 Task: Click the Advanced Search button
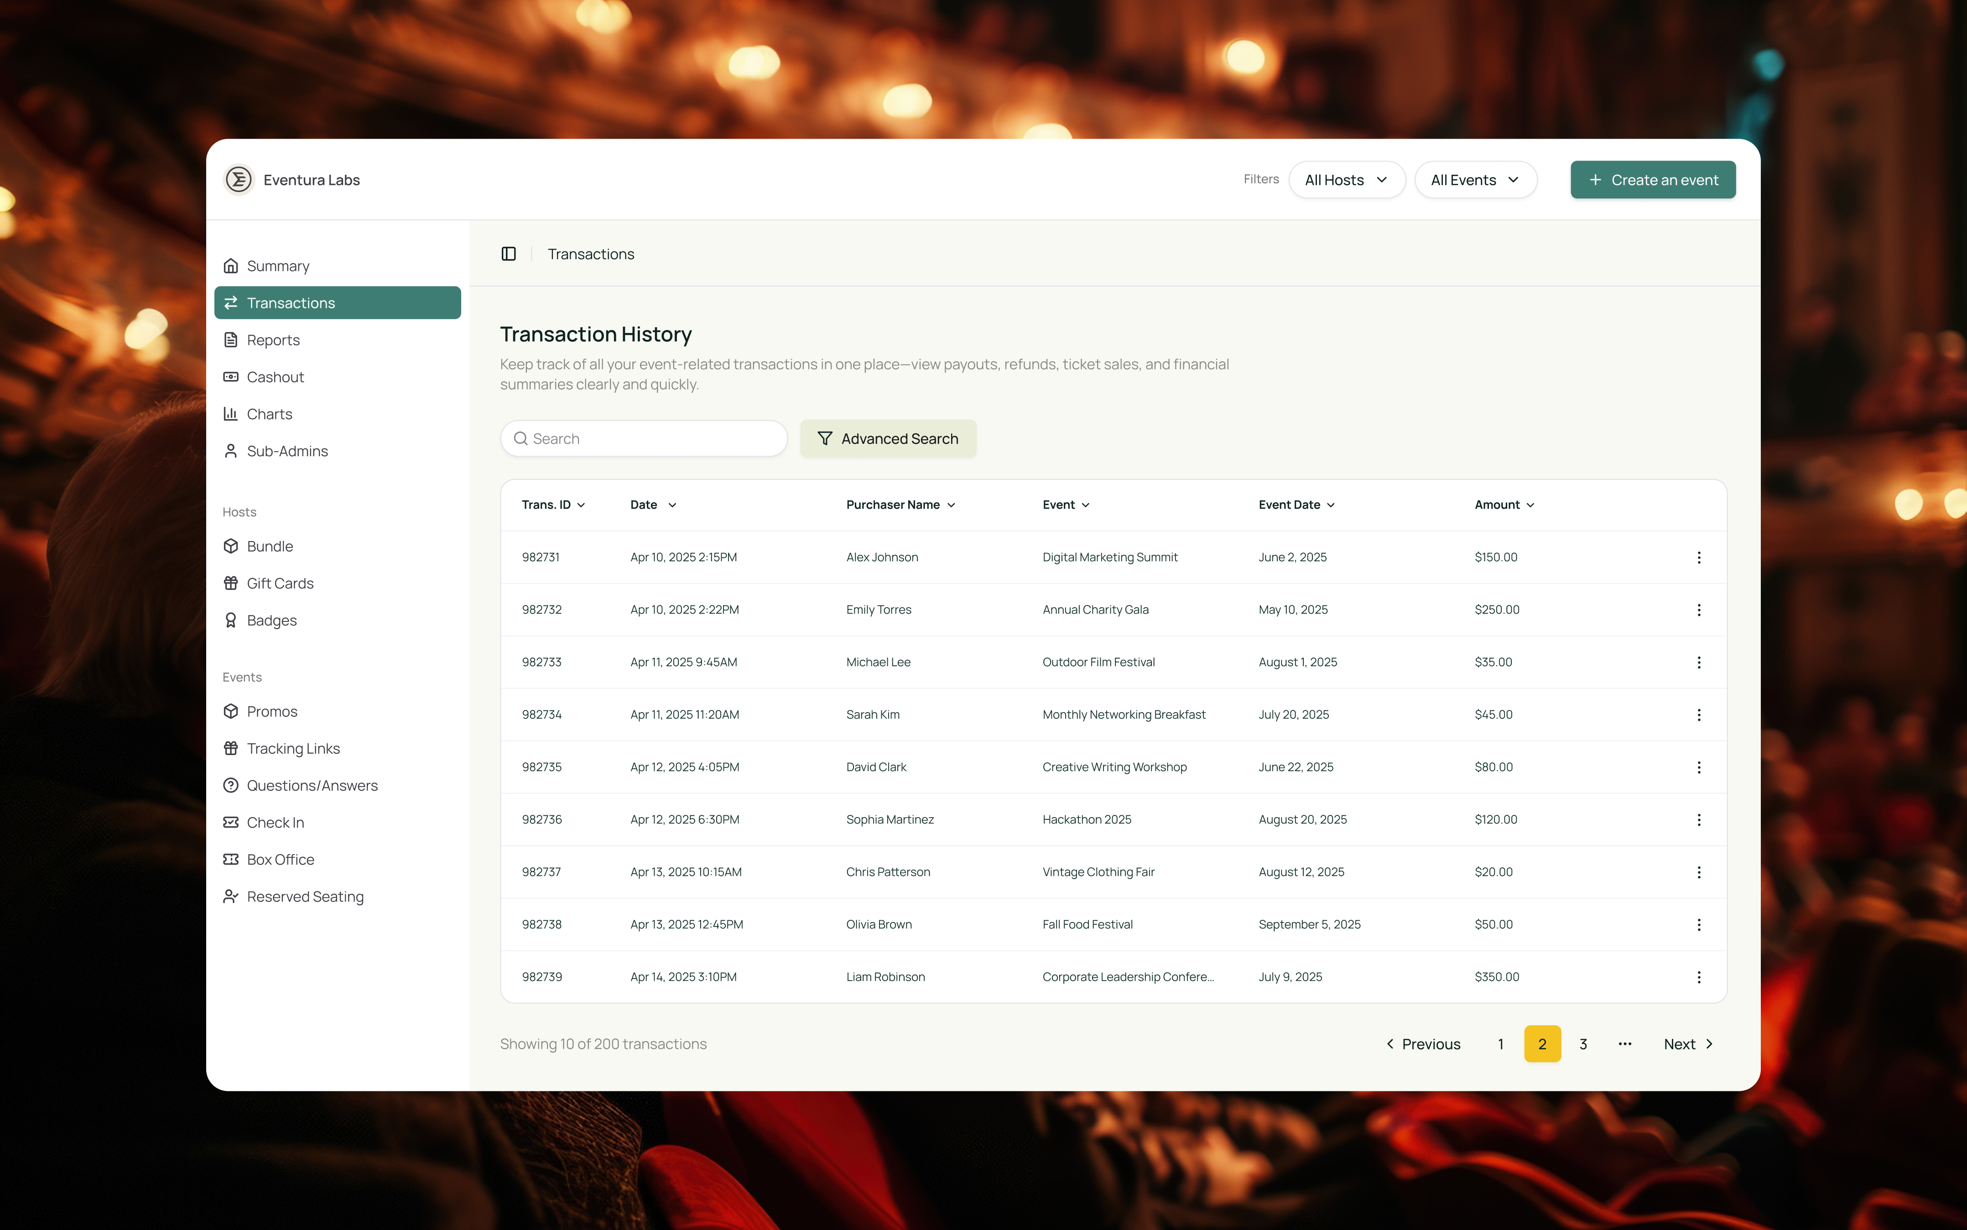click(x=888, y=438)
